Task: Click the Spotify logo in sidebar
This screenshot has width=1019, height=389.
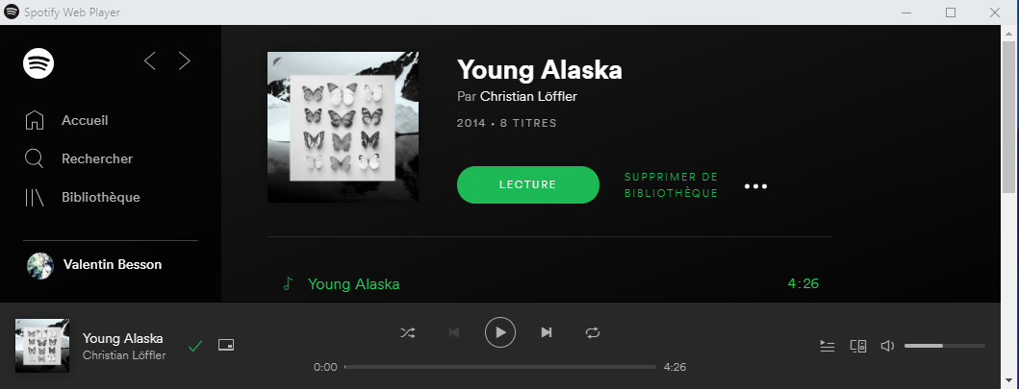Action: pos(38,62)
